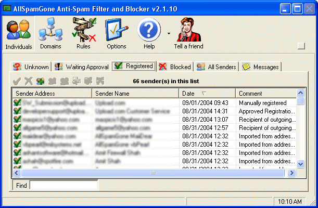
Task: Sort by Sender Name column header
Action: pos(135,94)
